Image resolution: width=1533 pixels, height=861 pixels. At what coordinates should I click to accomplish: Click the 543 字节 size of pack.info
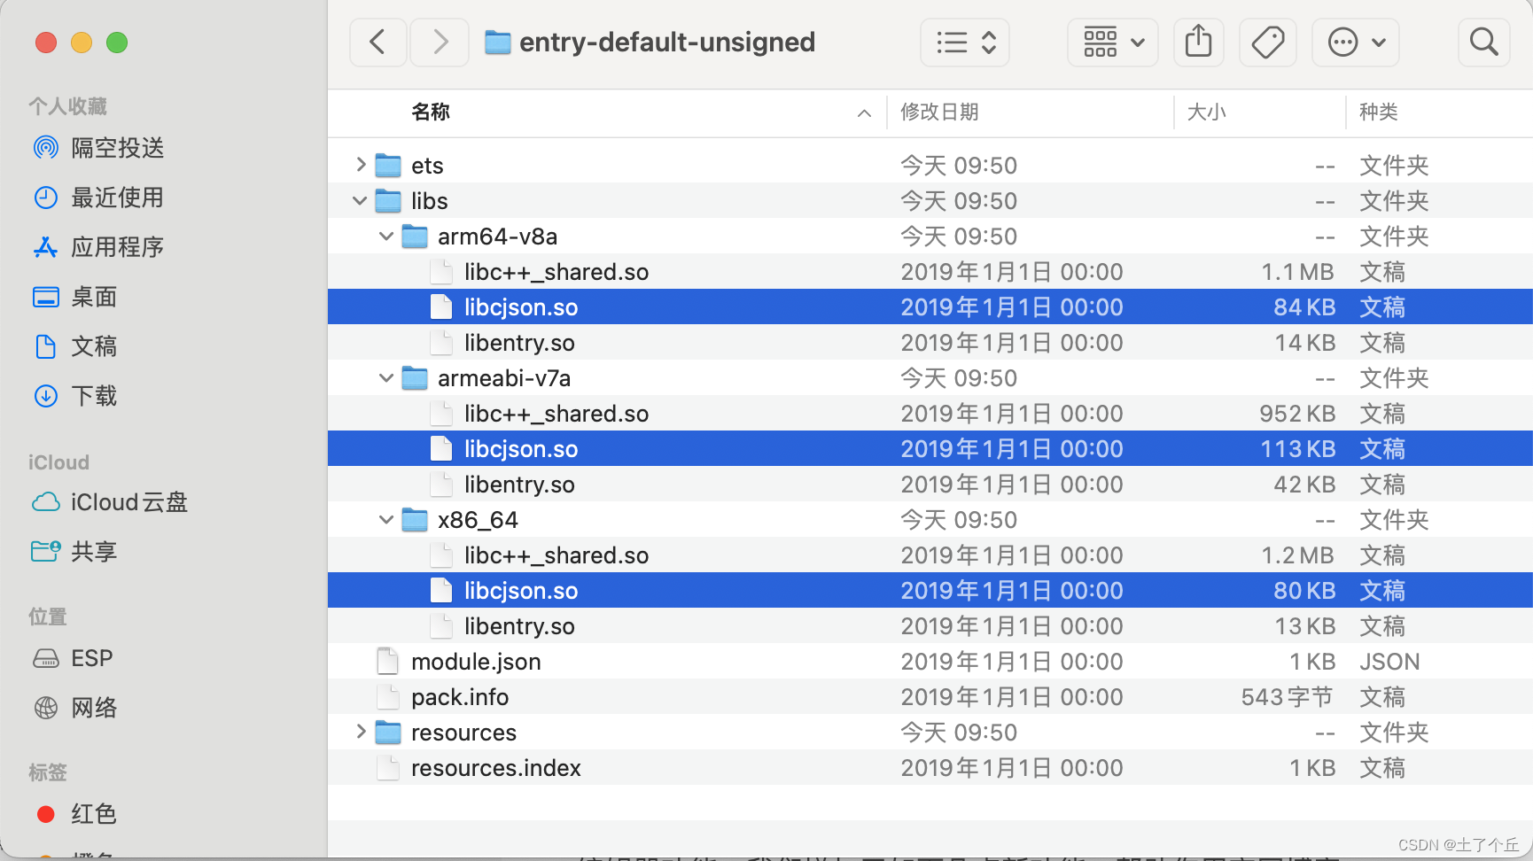(1288, 697)
